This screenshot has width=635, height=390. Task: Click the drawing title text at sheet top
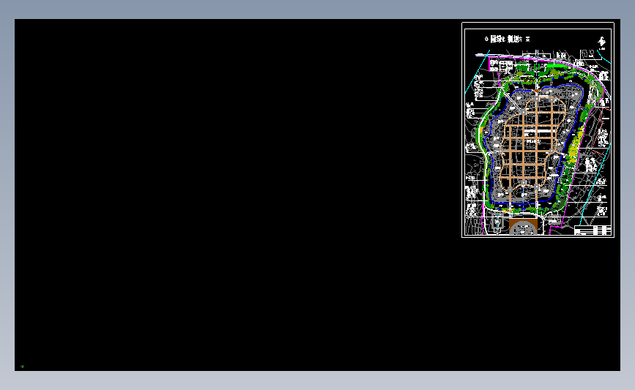508,40
